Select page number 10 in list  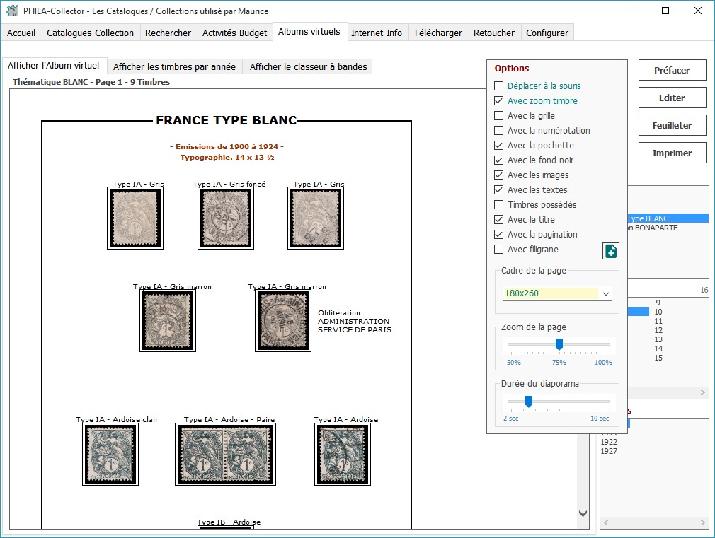click(658, 312)
